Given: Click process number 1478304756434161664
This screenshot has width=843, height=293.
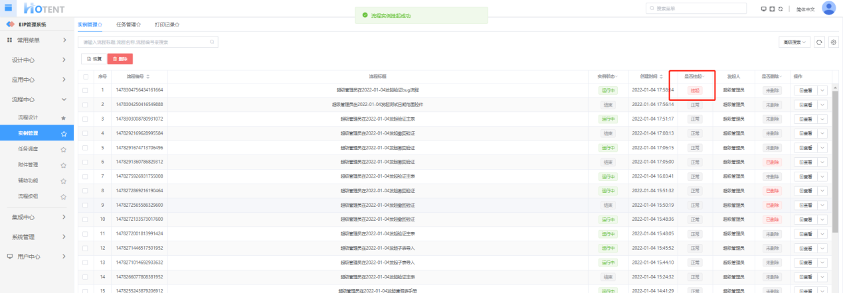Looking at the screenshot, I should [140, 89].
